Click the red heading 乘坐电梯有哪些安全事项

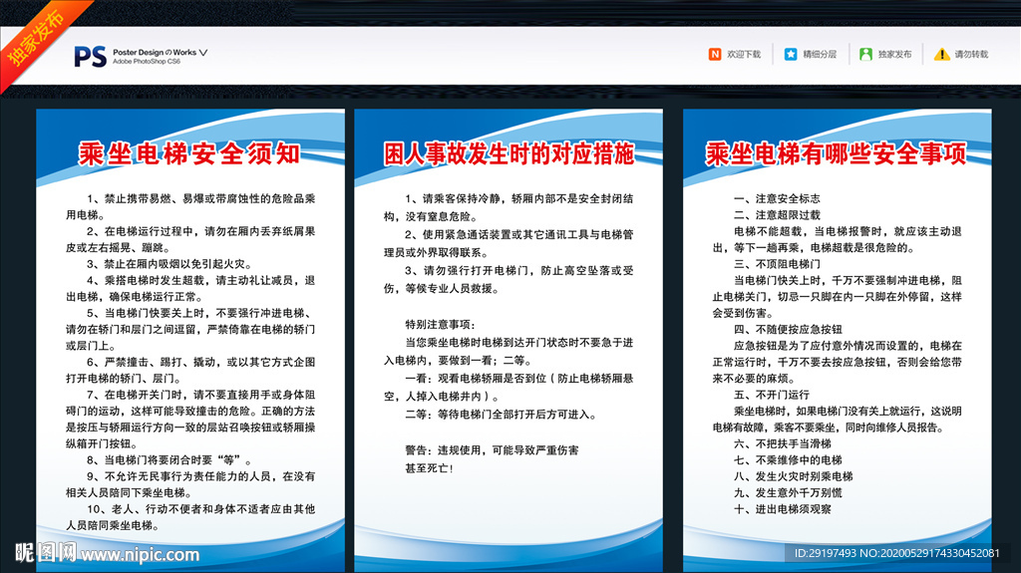[837, 153]
